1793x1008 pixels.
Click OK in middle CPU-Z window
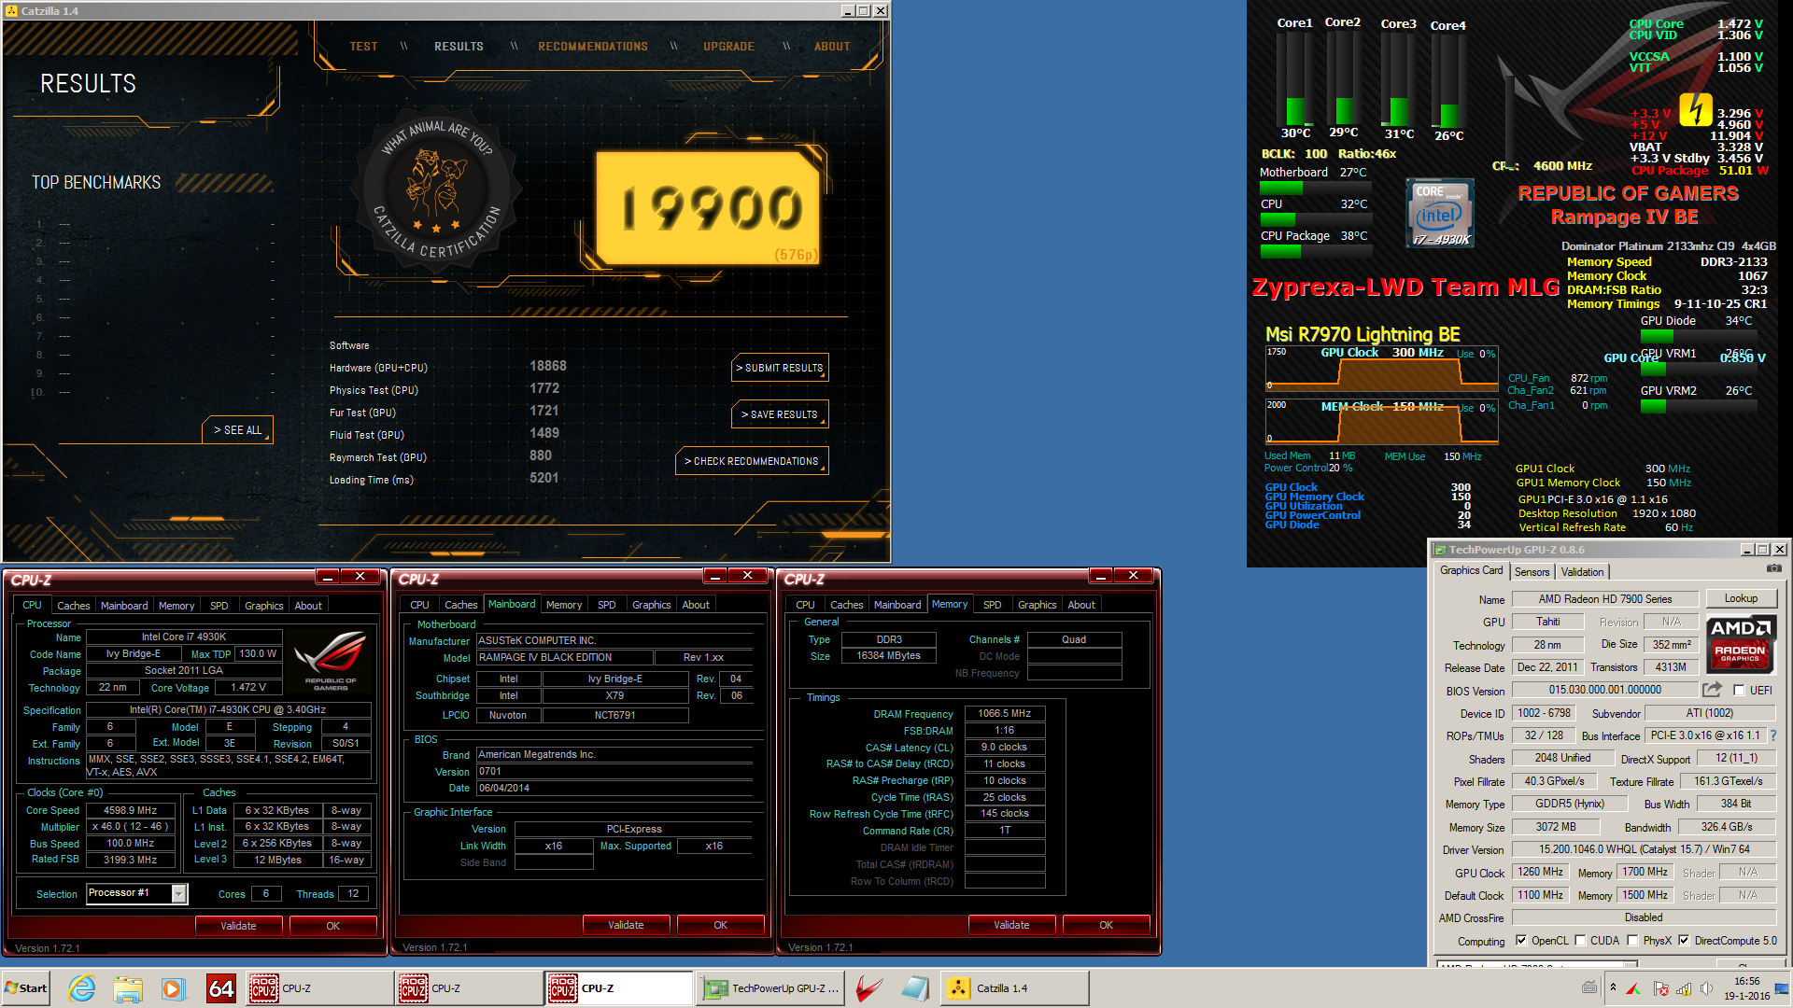coord(720,925)
